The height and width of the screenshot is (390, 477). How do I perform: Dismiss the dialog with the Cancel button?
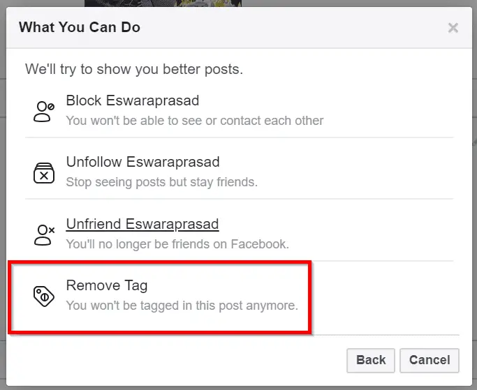pyautogui.click(x=430, y=360)
